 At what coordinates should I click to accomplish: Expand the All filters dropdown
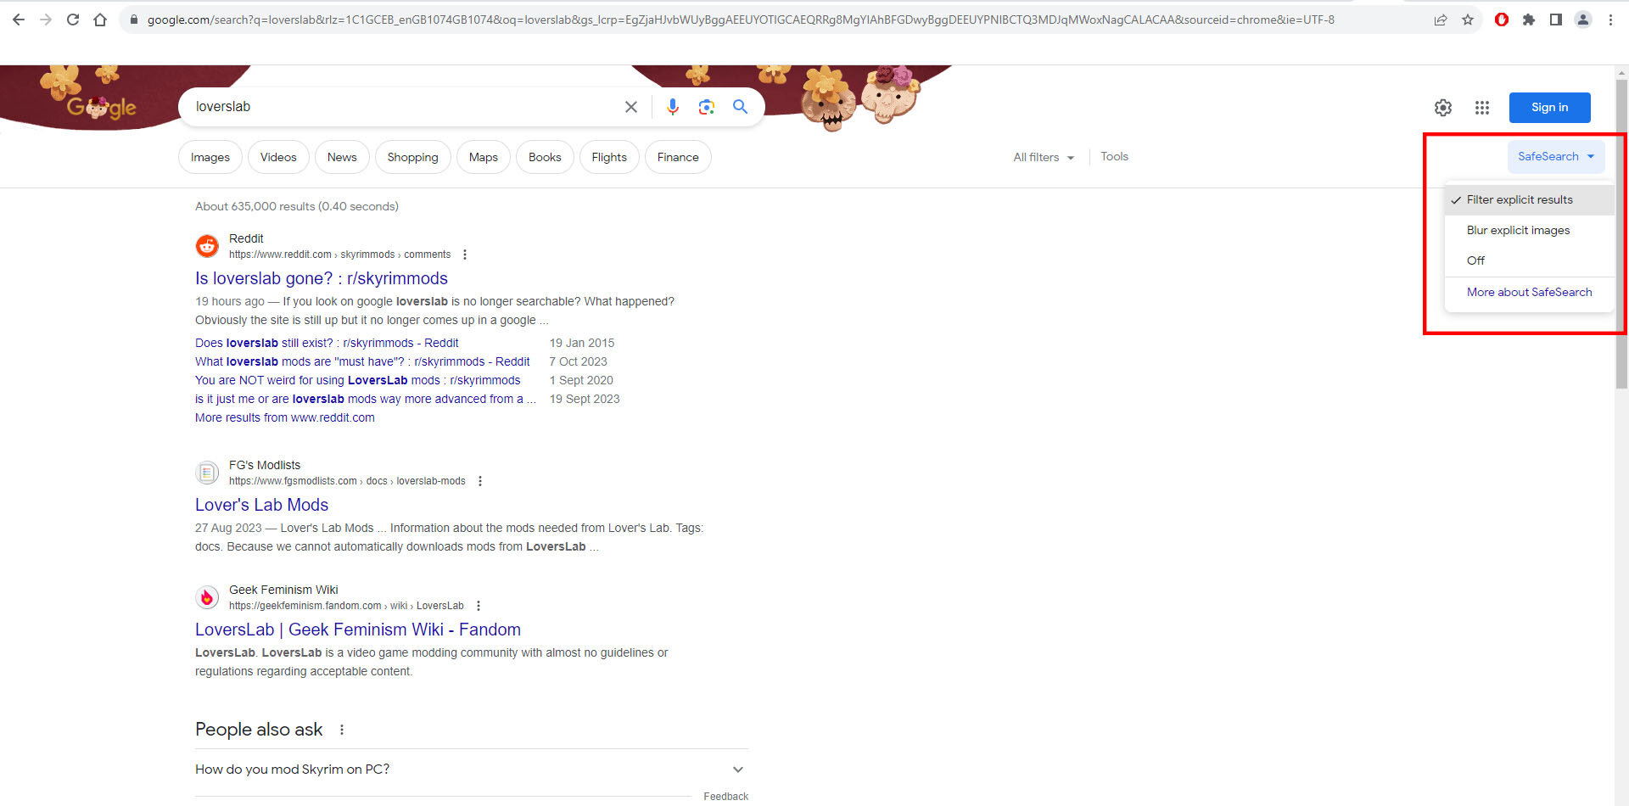(1044, 158)
